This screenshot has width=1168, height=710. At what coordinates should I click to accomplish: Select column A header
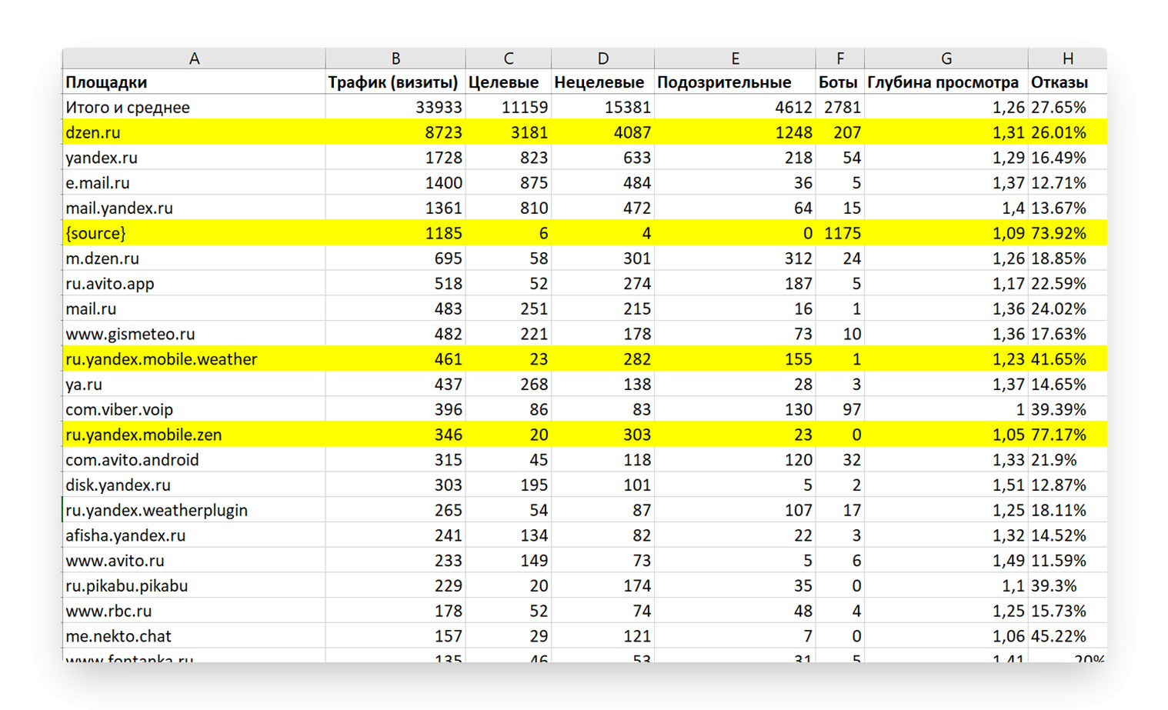click(194, 58)
